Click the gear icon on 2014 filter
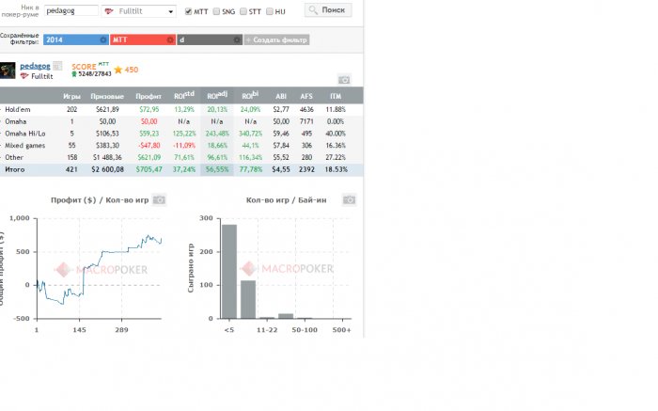The height and width of the screenshot is (411, 658). pyautogui.click(x=103, y=40)
